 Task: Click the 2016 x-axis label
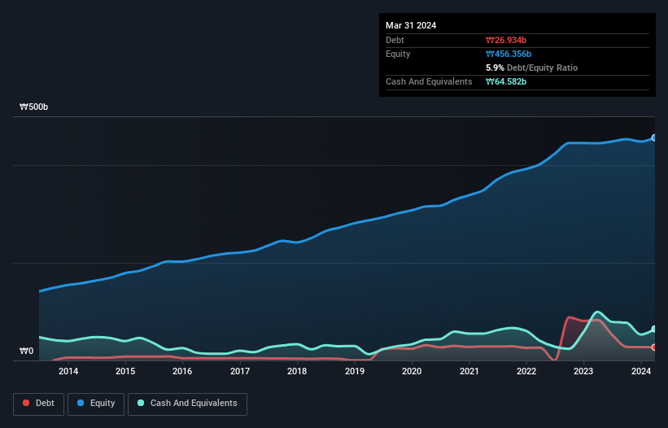coord(182,371)
